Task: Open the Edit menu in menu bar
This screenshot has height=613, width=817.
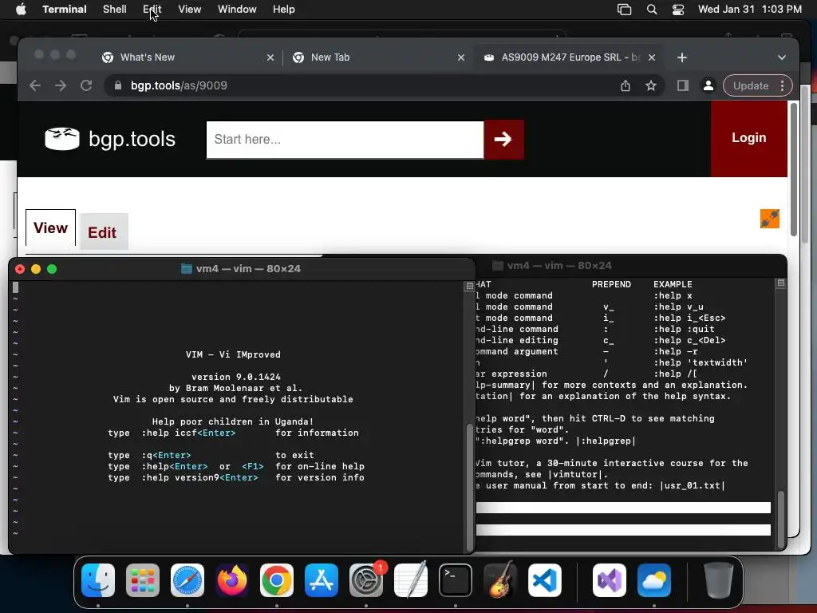Action: coord(152,10)
